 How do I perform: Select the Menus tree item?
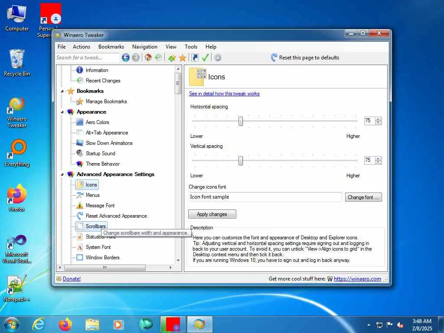point(93,195)
